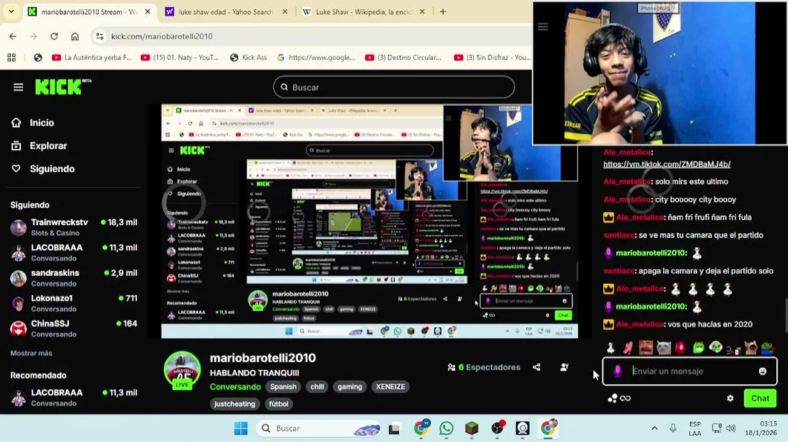Open the emoji picker in chat box

(x=763, y=371)
